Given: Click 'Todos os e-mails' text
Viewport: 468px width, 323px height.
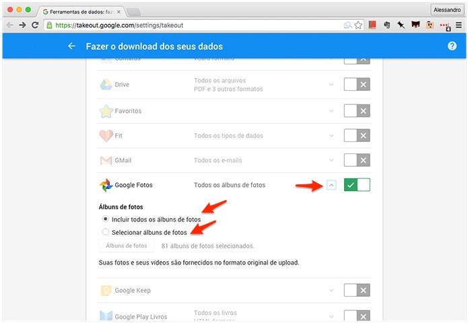Looking at the screenshot, I should 218,160.
